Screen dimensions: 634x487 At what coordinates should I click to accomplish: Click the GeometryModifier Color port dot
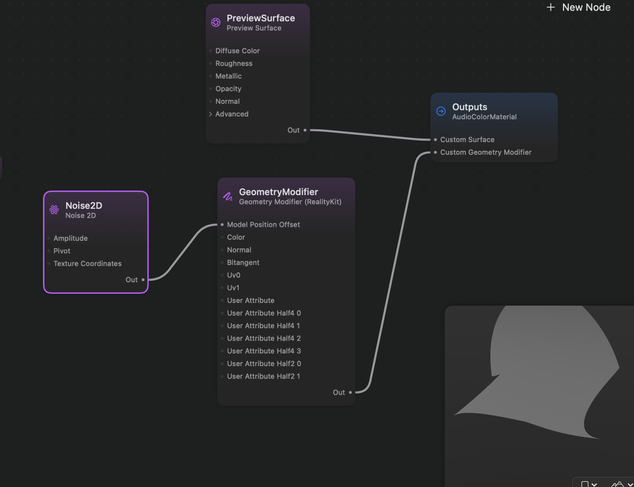point(222,237)
